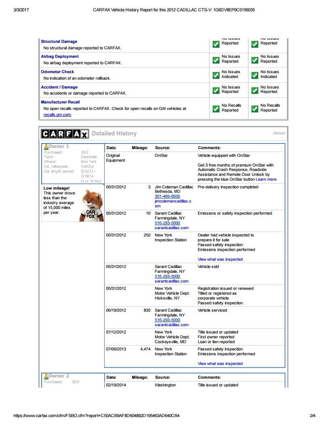The height and width of the screenshot is (426, 329).
Task: Click View what was inspected for 07/09/2013
Action: pos(220,364)
